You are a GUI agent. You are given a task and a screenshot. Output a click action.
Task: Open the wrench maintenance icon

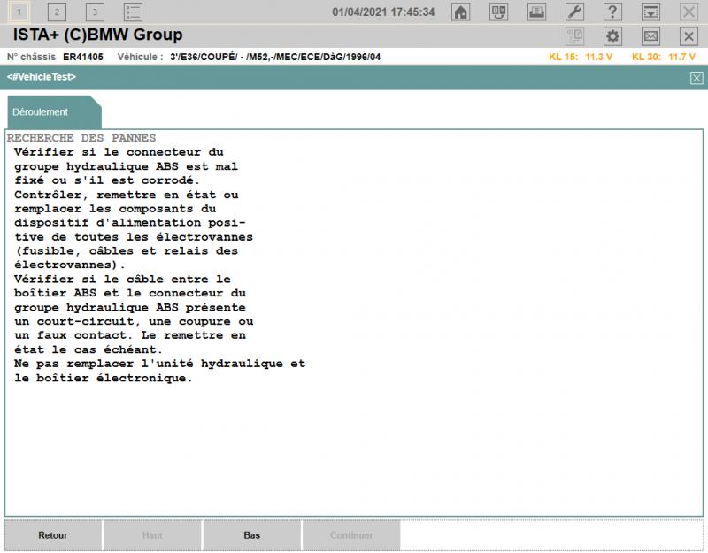(x=574, y=12)
